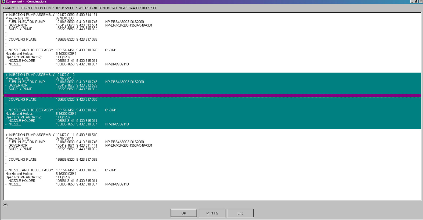Expand the plus sign beside assembly 101472-0110
423x220 pixels.
pyautogui.click(x=6, y=75)
